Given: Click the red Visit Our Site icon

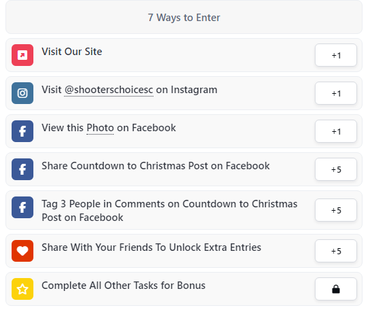Looking at the screenshot, I should pos(22,55).
